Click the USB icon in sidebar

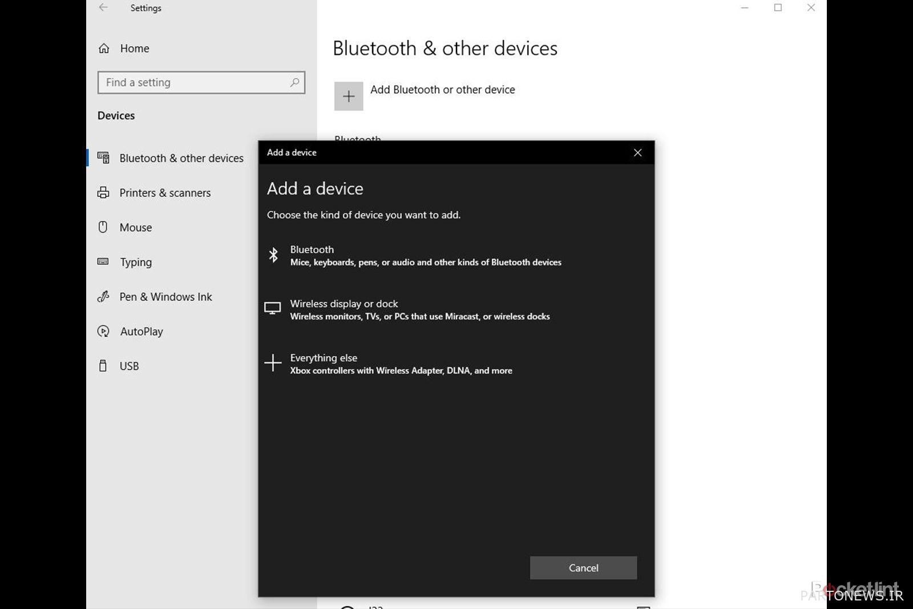point(103,366)
